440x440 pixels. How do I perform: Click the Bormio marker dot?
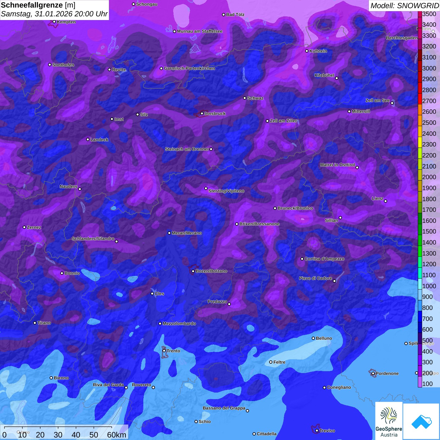point(62,273)
